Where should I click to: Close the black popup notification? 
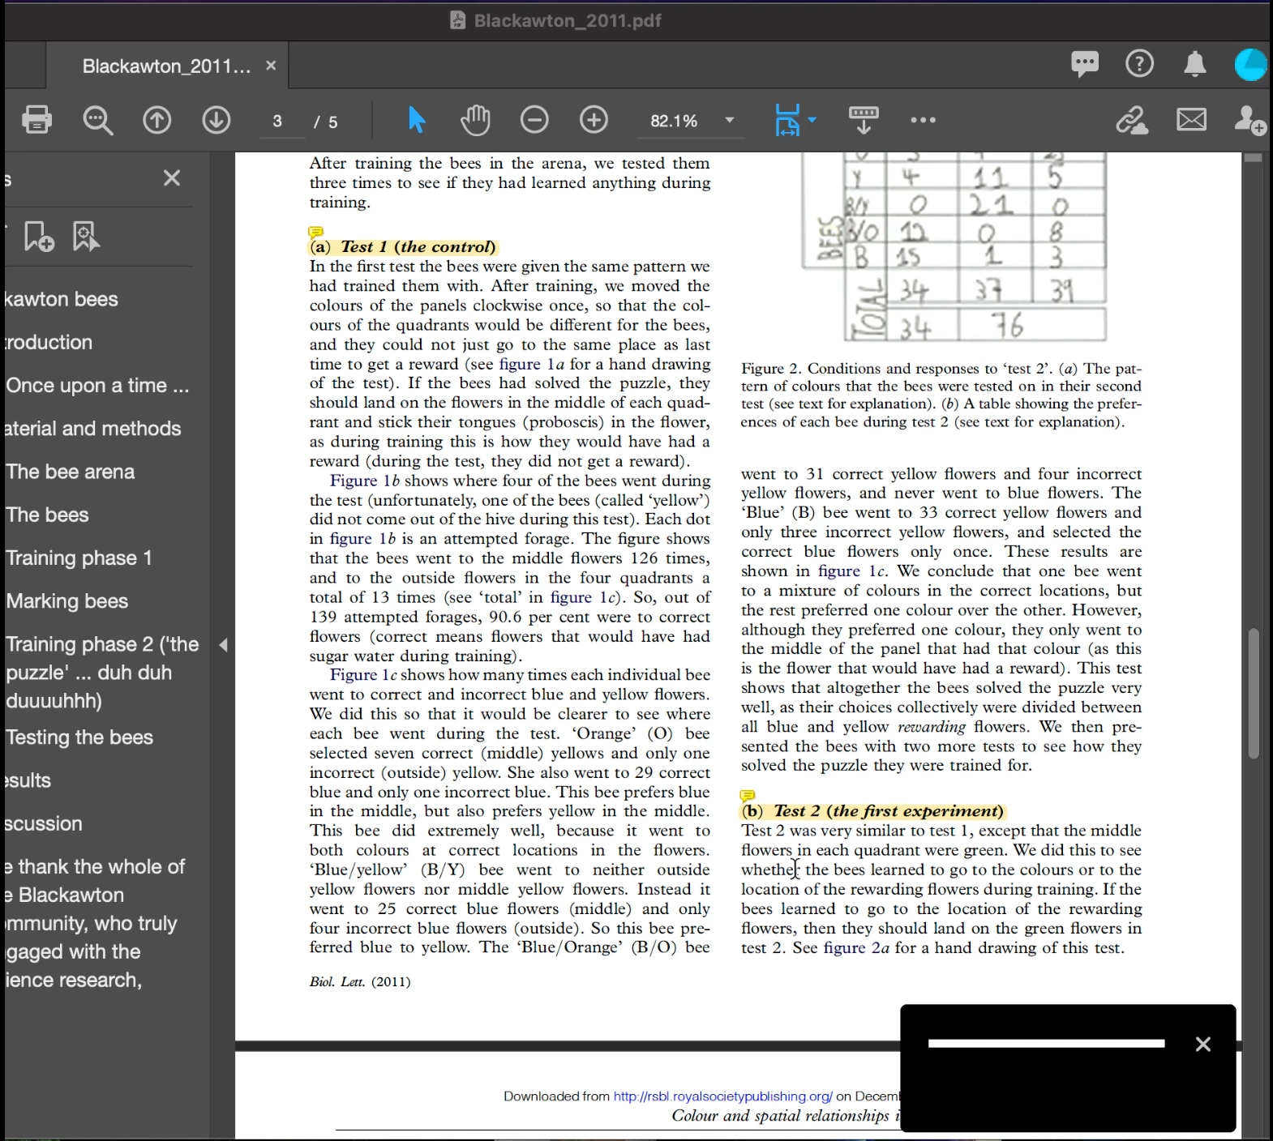pyautogui.click(x=1203, y=1044)
